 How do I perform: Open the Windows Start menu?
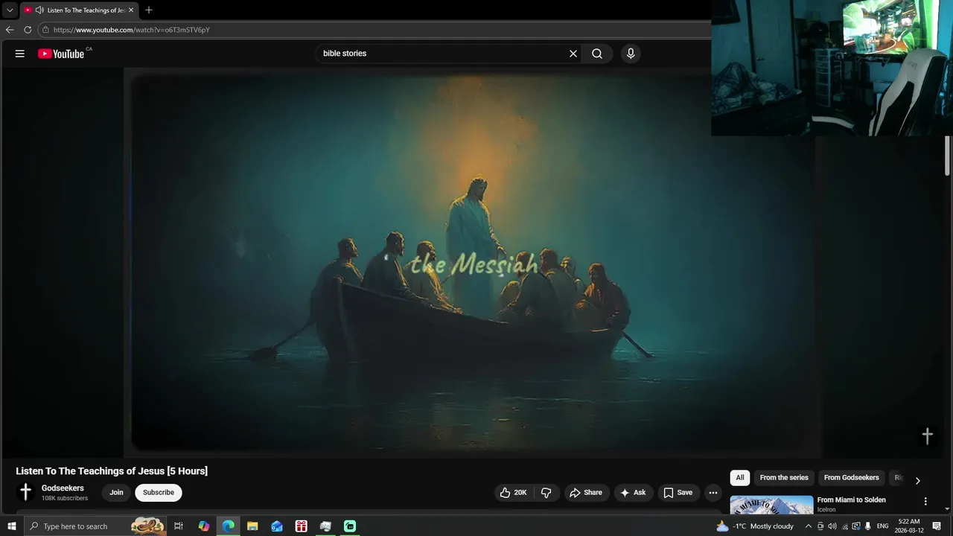(11, 526)
